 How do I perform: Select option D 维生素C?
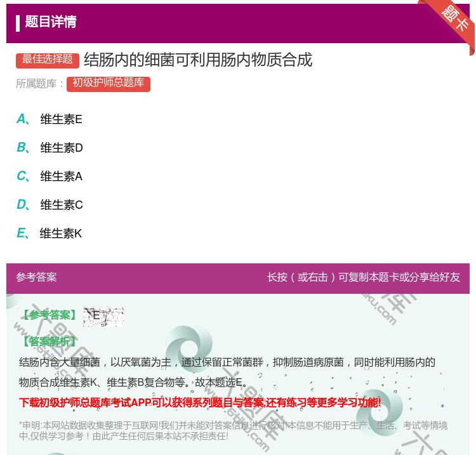(50, 204)
